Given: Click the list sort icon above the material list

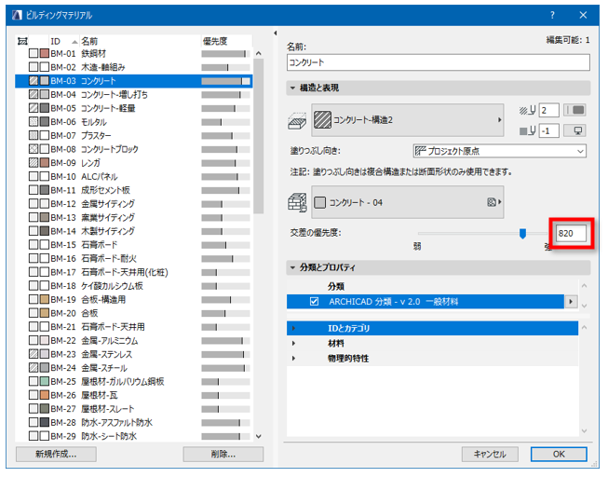Looking at the screenshot, I should [22, 41].
